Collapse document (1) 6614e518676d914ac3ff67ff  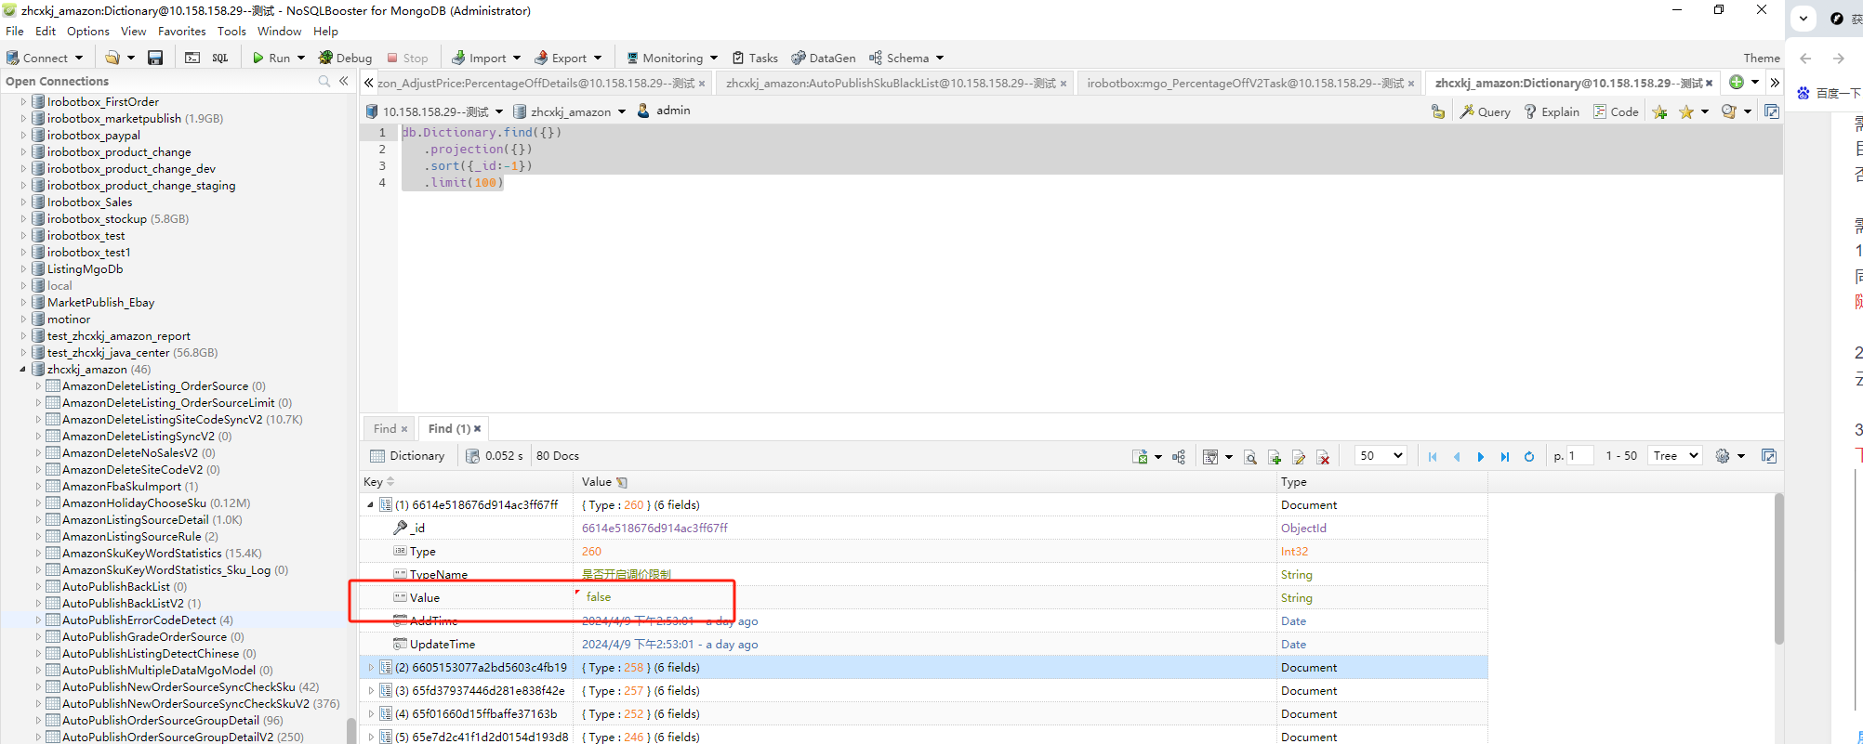click(371, 504)
